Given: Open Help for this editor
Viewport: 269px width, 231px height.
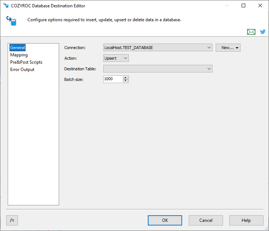Looking at the screenshot, I should click(x=246, y=220).
